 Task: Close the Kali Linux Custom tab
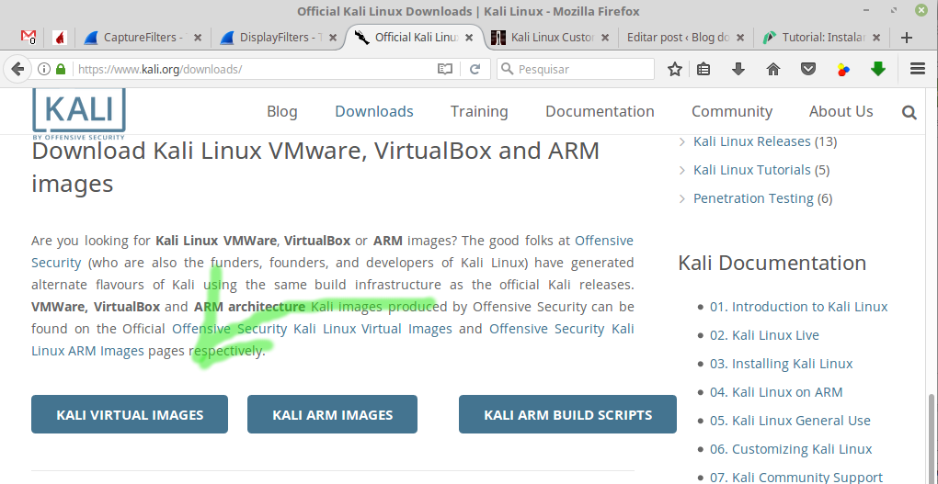(605, 38)
